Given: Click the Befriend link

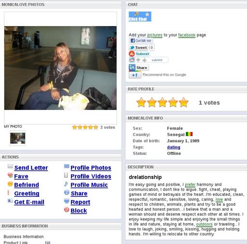Looking at the screenshot, I should pyautogui.click(x=27, y=185).
